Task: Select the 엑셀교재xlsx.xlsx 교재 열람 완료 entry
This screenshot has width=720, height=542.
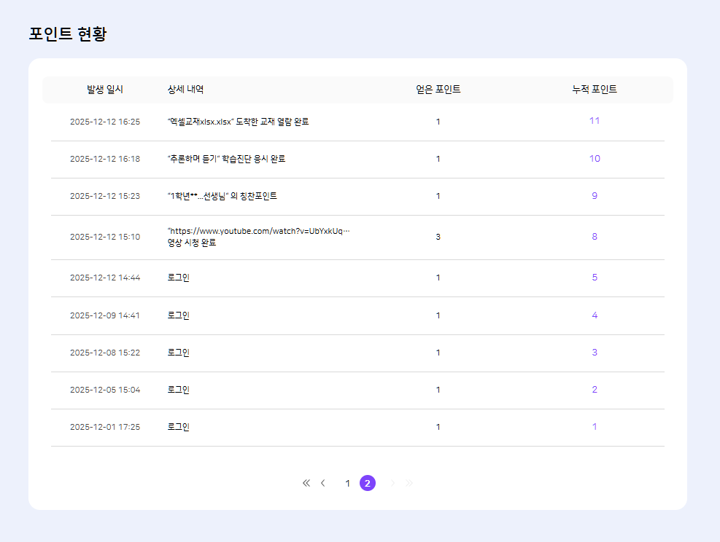Action: [x=238, y=122]
